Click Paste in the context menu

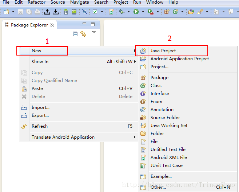point(78,89)
